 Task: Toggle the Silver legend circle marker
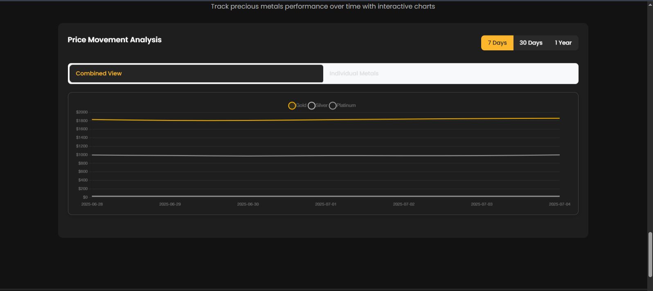pyautogui.click(x=311, y=106)
